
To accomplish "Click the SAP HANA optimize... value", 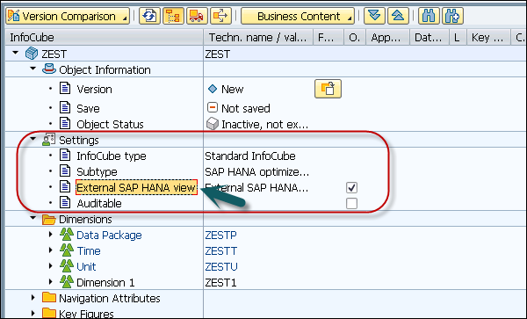I will [256, 171].
